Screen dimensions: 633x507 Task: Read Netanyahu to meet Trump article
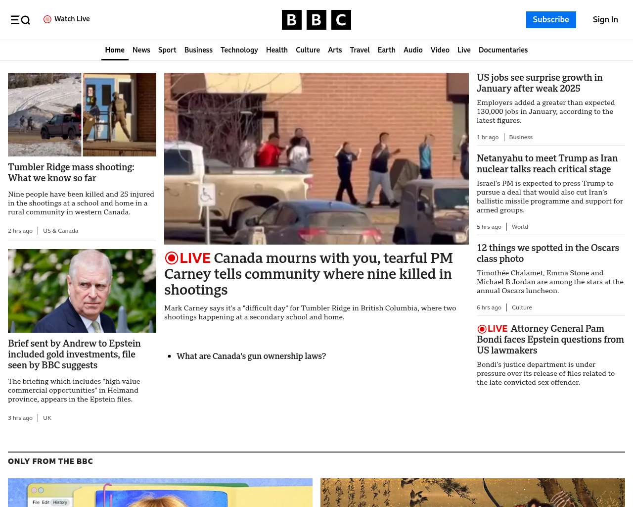(x=547, y=164)
